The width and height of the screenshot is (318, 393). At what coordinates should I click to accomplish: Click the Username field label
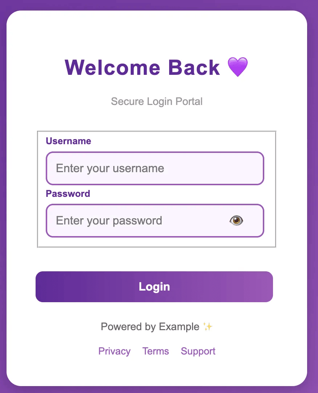tap(68, 141)
